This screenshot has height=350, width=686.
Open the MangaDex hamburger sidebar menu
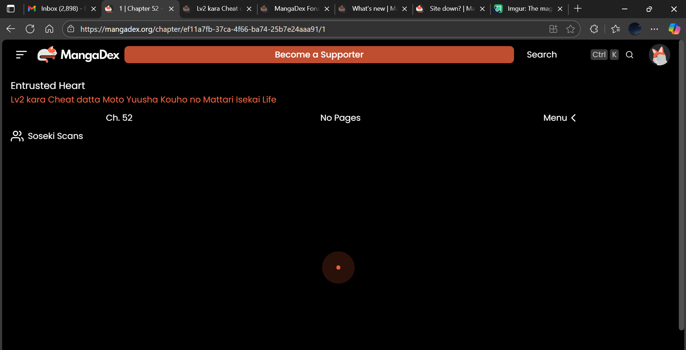(x=21, y=55)
